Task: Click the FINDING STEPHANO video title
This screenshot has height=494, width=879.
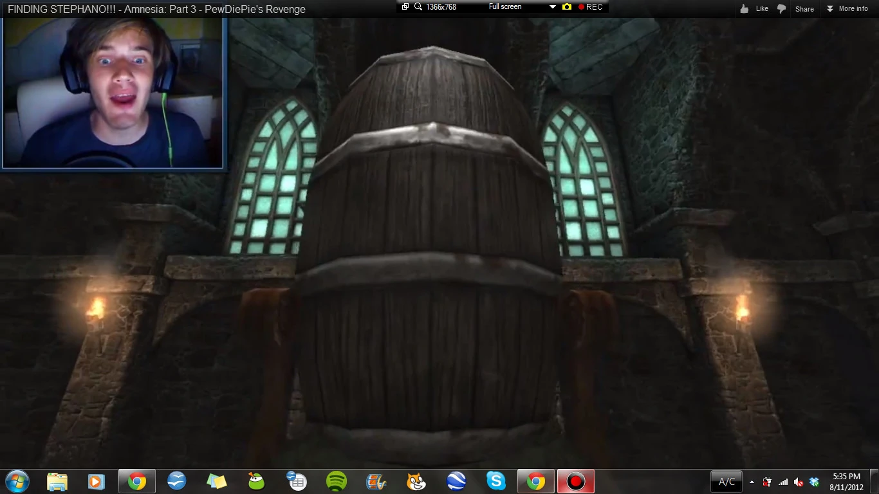Action: [x=154, y=9]
